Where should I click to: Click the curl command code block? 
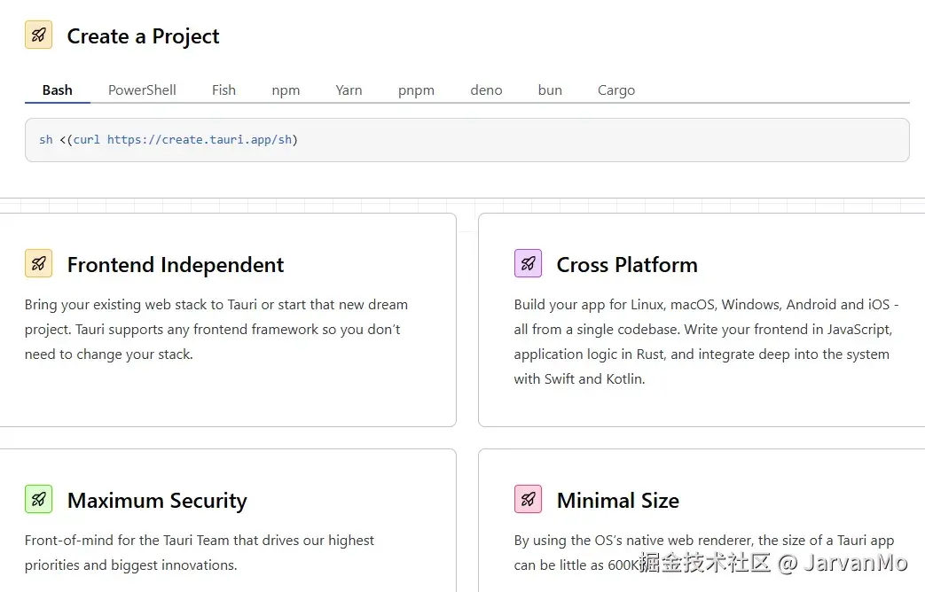tap(466, 140)
